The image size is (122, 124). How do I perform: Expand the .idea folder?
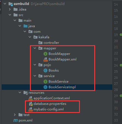[10, 9]
